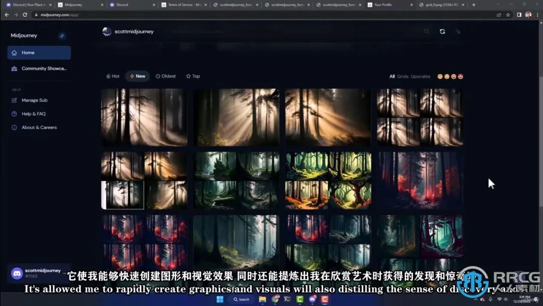Open the Community Showcase page

(39, 68)
